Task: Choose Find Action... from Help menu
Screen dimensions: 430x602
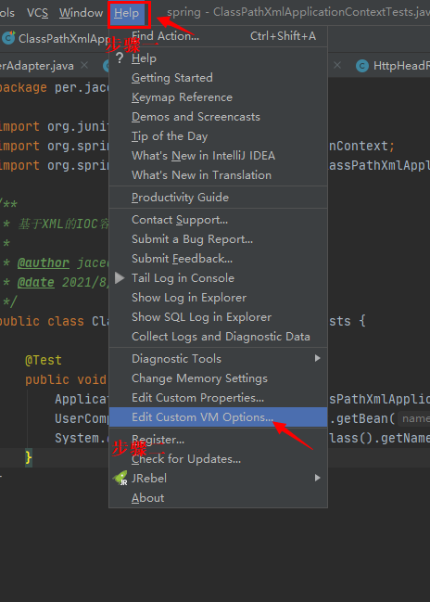Action: [x=218, y=36]
